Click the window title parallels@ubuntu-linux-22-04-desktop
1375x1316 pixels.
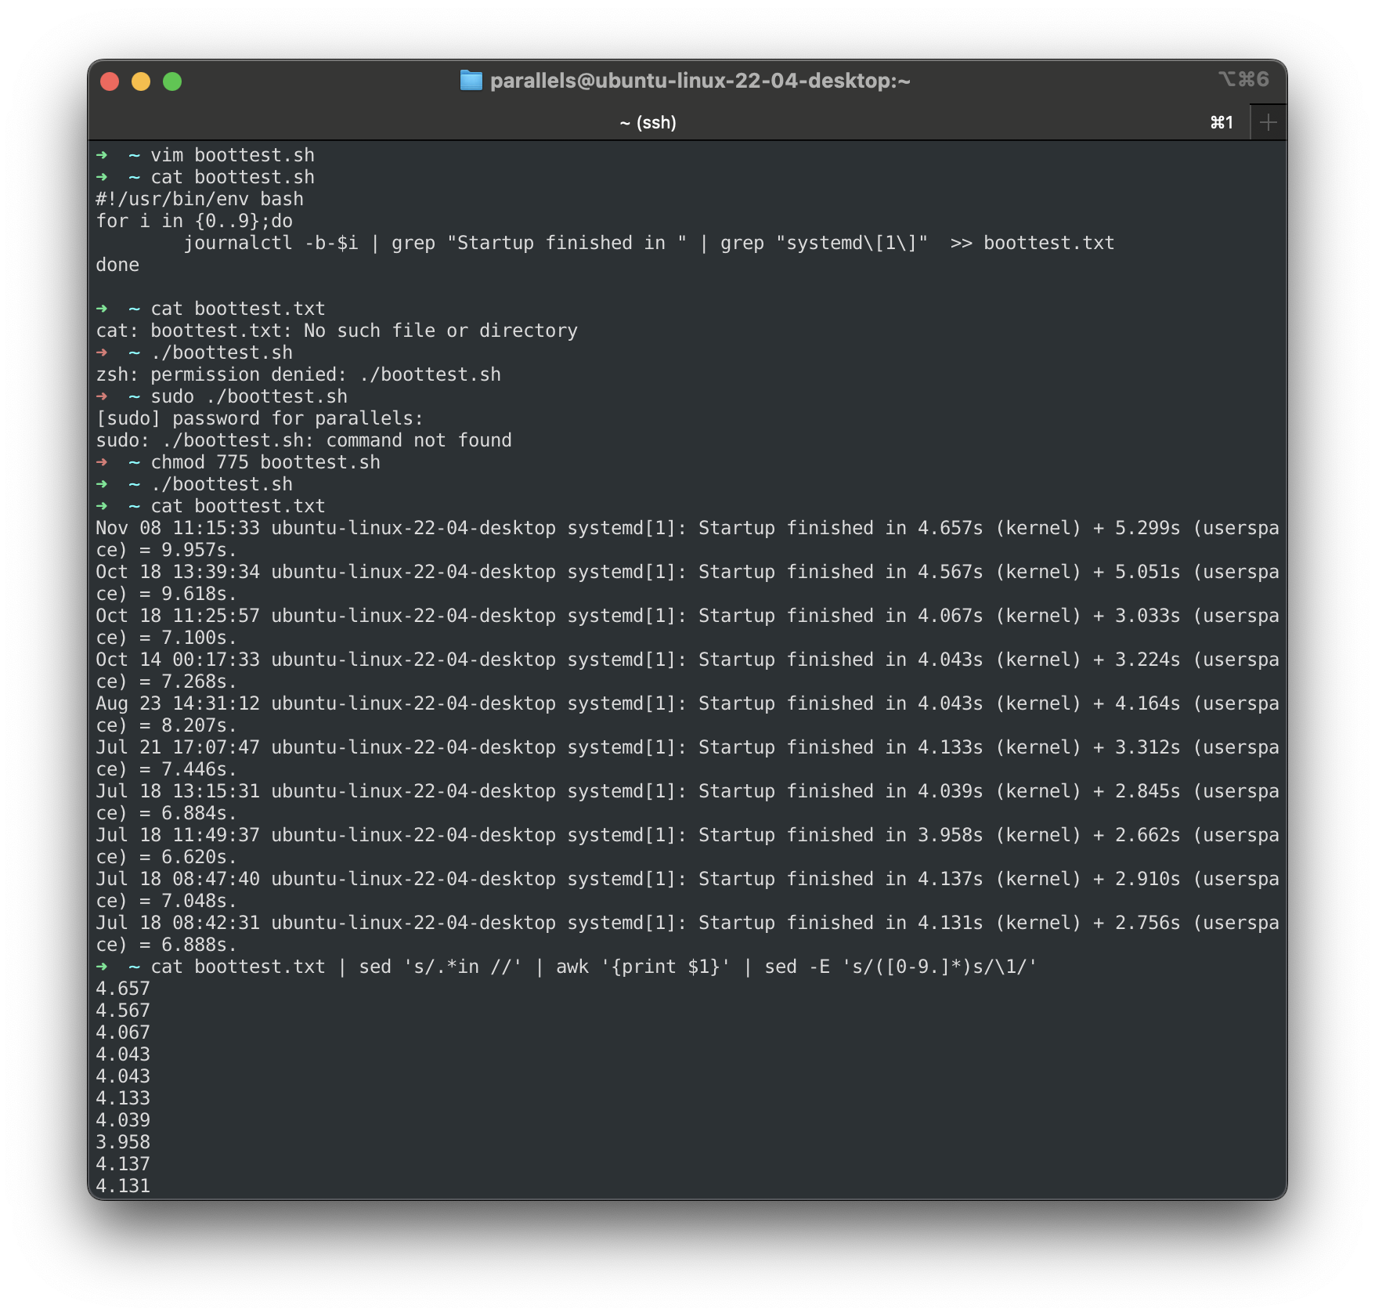pyautogui.click(x=701, y=80)
